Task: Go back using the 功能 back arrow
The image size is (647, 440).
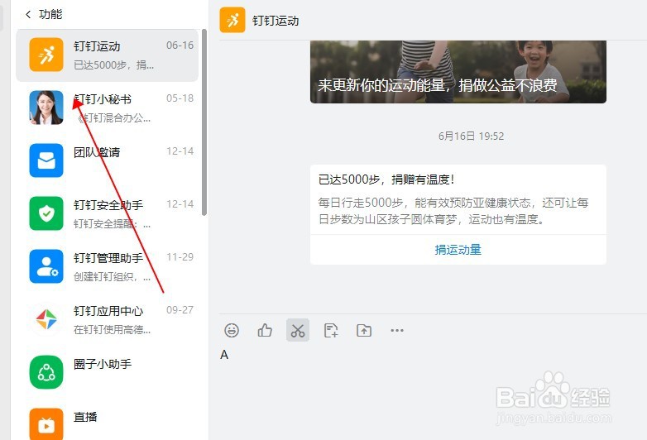Action: [x=28, y=14]
